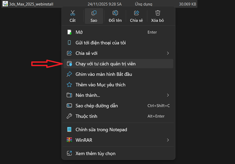
Task: Click Xem thêm tùy chọn
Action: [95, 153]
